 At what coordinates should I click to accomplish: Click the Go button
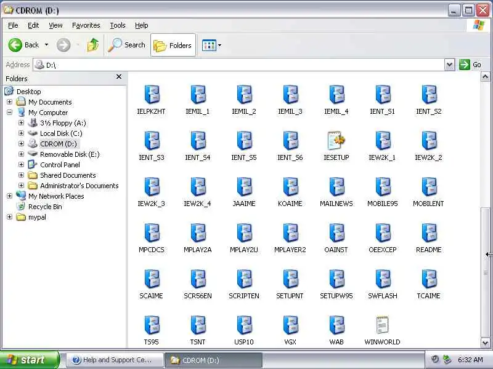pyautogui.click(x=470, y=65)
